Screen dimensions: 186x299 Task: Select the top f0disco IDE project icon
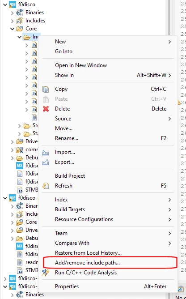pos(13,4)
